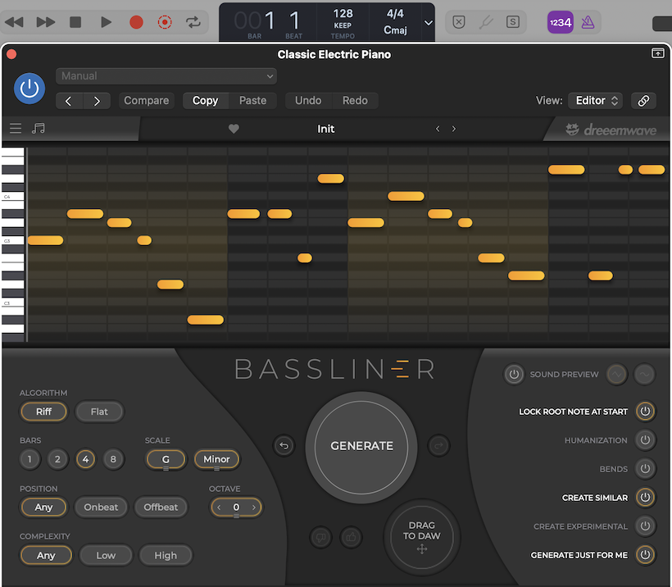
Task: Set bars to 2
Action: (57, 459)
